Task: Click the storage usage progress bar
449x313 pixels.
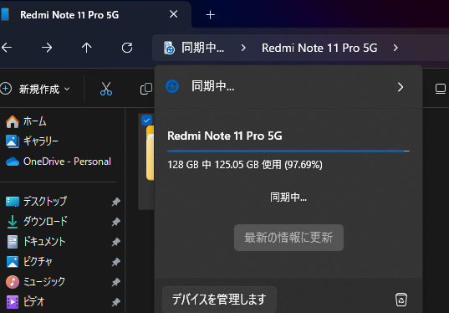Action: 288,151
